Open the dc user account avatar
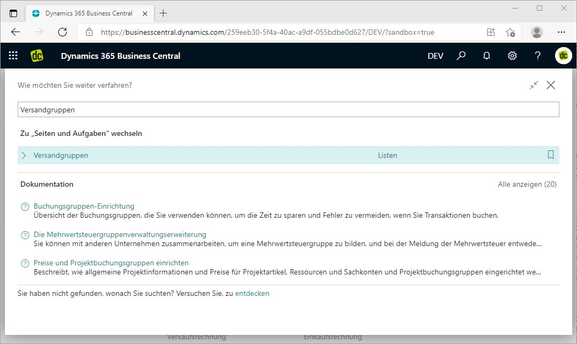 point(564,56)
